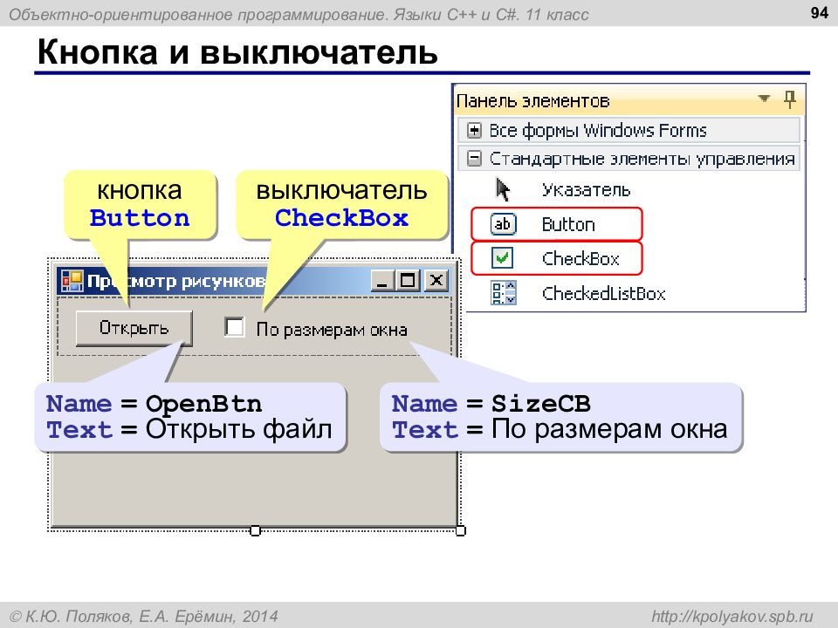Image resolution: width=838 pixels, height=628 pixels.
Task: Click the form's title bar icon
Action: click(72, 281)
